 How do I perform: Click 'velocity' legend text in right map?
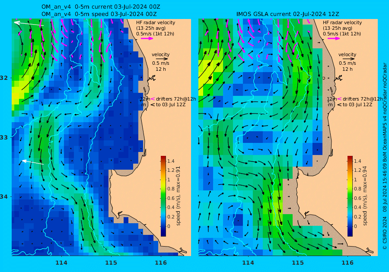[x=347, y=54]
